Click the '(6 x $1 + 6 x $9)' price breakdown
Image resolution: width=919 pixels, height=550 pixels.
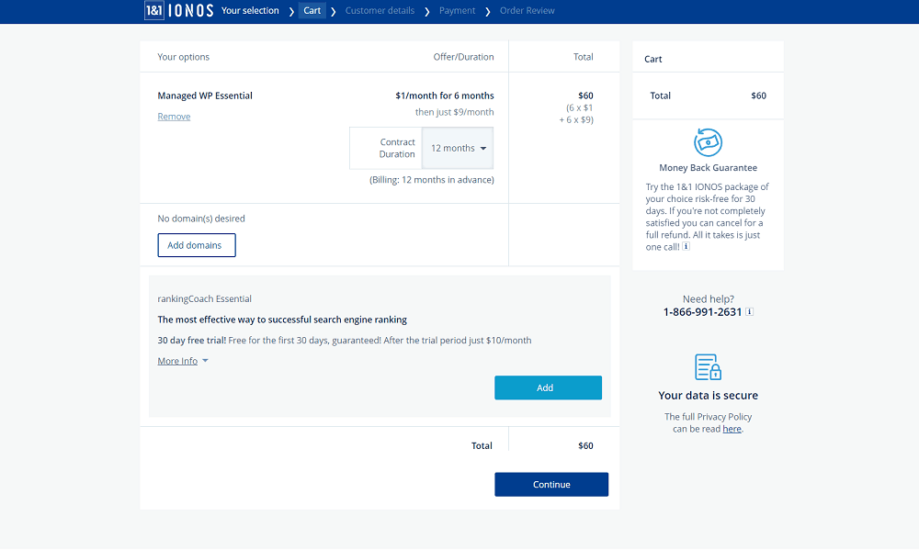pyautogui.click(x=576, y=114)
